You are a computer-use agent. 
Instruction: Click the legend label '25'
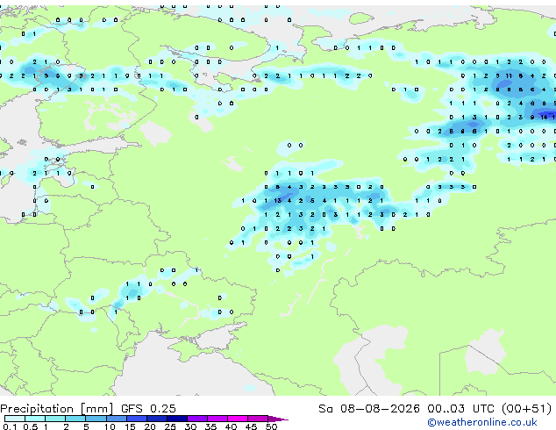pyautogui.click(x=170, y=426)
